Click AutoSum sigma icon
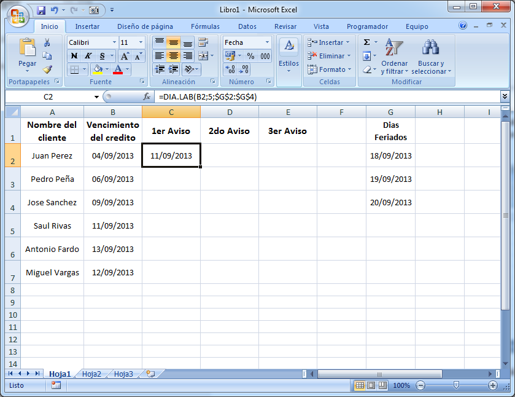Screen dimensions: 515x397 click(367, 42)
